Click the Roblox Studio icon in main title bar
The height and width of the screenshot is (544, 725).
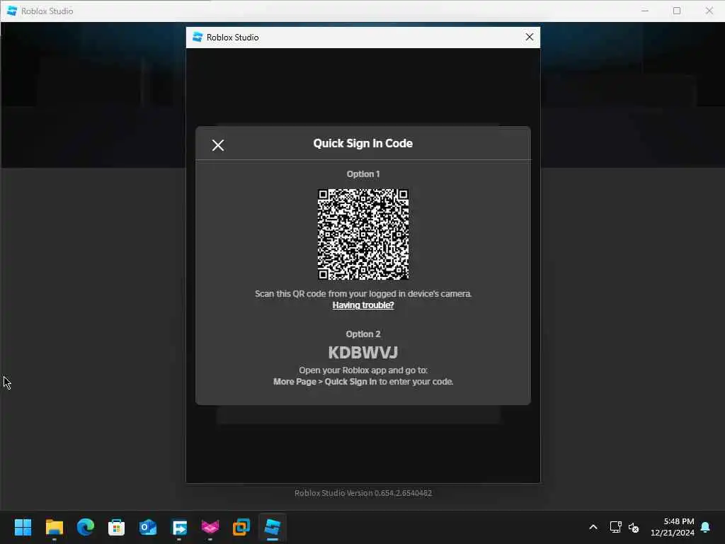click(x=12, y=11)
